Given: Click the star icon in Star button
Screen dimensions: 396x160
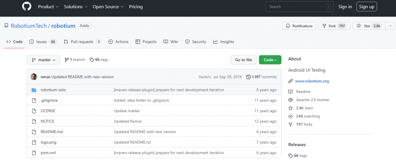Looking at the screenshot, I should pyautogui.click(x=358, y=26).
